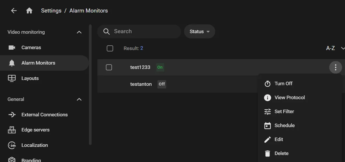345x162 pixels.
Task: Open the A-Z sort order dropdown
Action: click(335, 48)
